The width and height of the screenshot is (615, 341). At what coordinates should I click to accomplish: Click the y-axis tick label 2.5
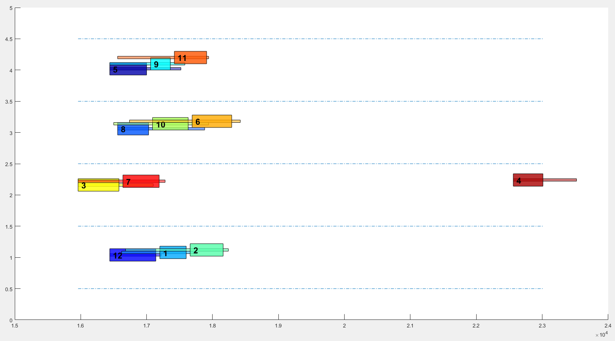pyautogui.click(x=8, y=164)
